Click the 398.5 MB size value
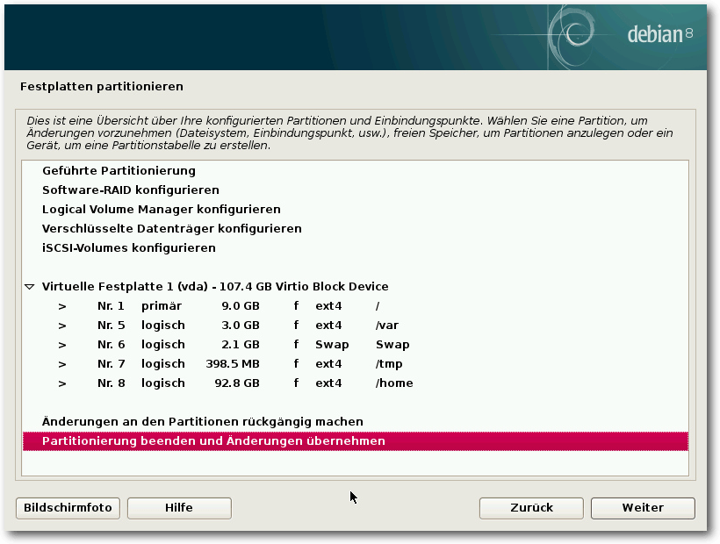This screenshot has width=720, height=544. click(x=233, y=364)
